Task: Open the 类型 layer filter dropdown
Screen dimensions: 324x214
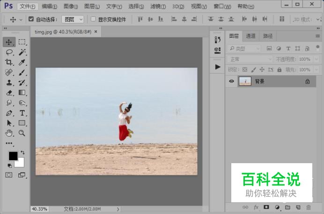Action: [x=244, y=48]
